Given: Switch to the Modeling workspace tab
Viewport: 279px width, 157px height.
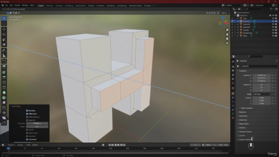Looking at the screenshot, I should coord(49,6).
